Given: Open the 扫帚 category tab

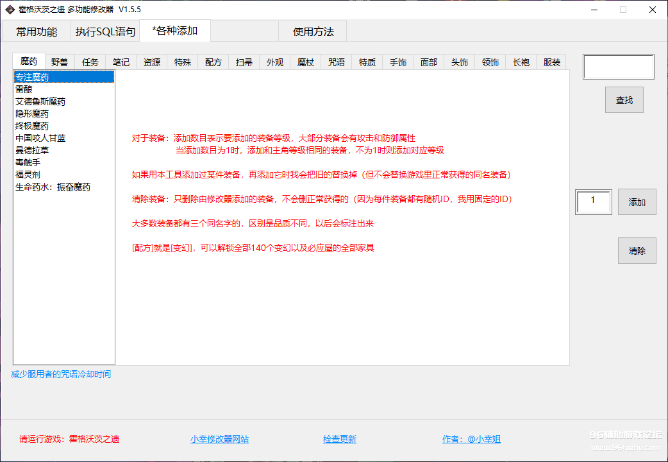Looking at the screenshot, I should point(244,62).
